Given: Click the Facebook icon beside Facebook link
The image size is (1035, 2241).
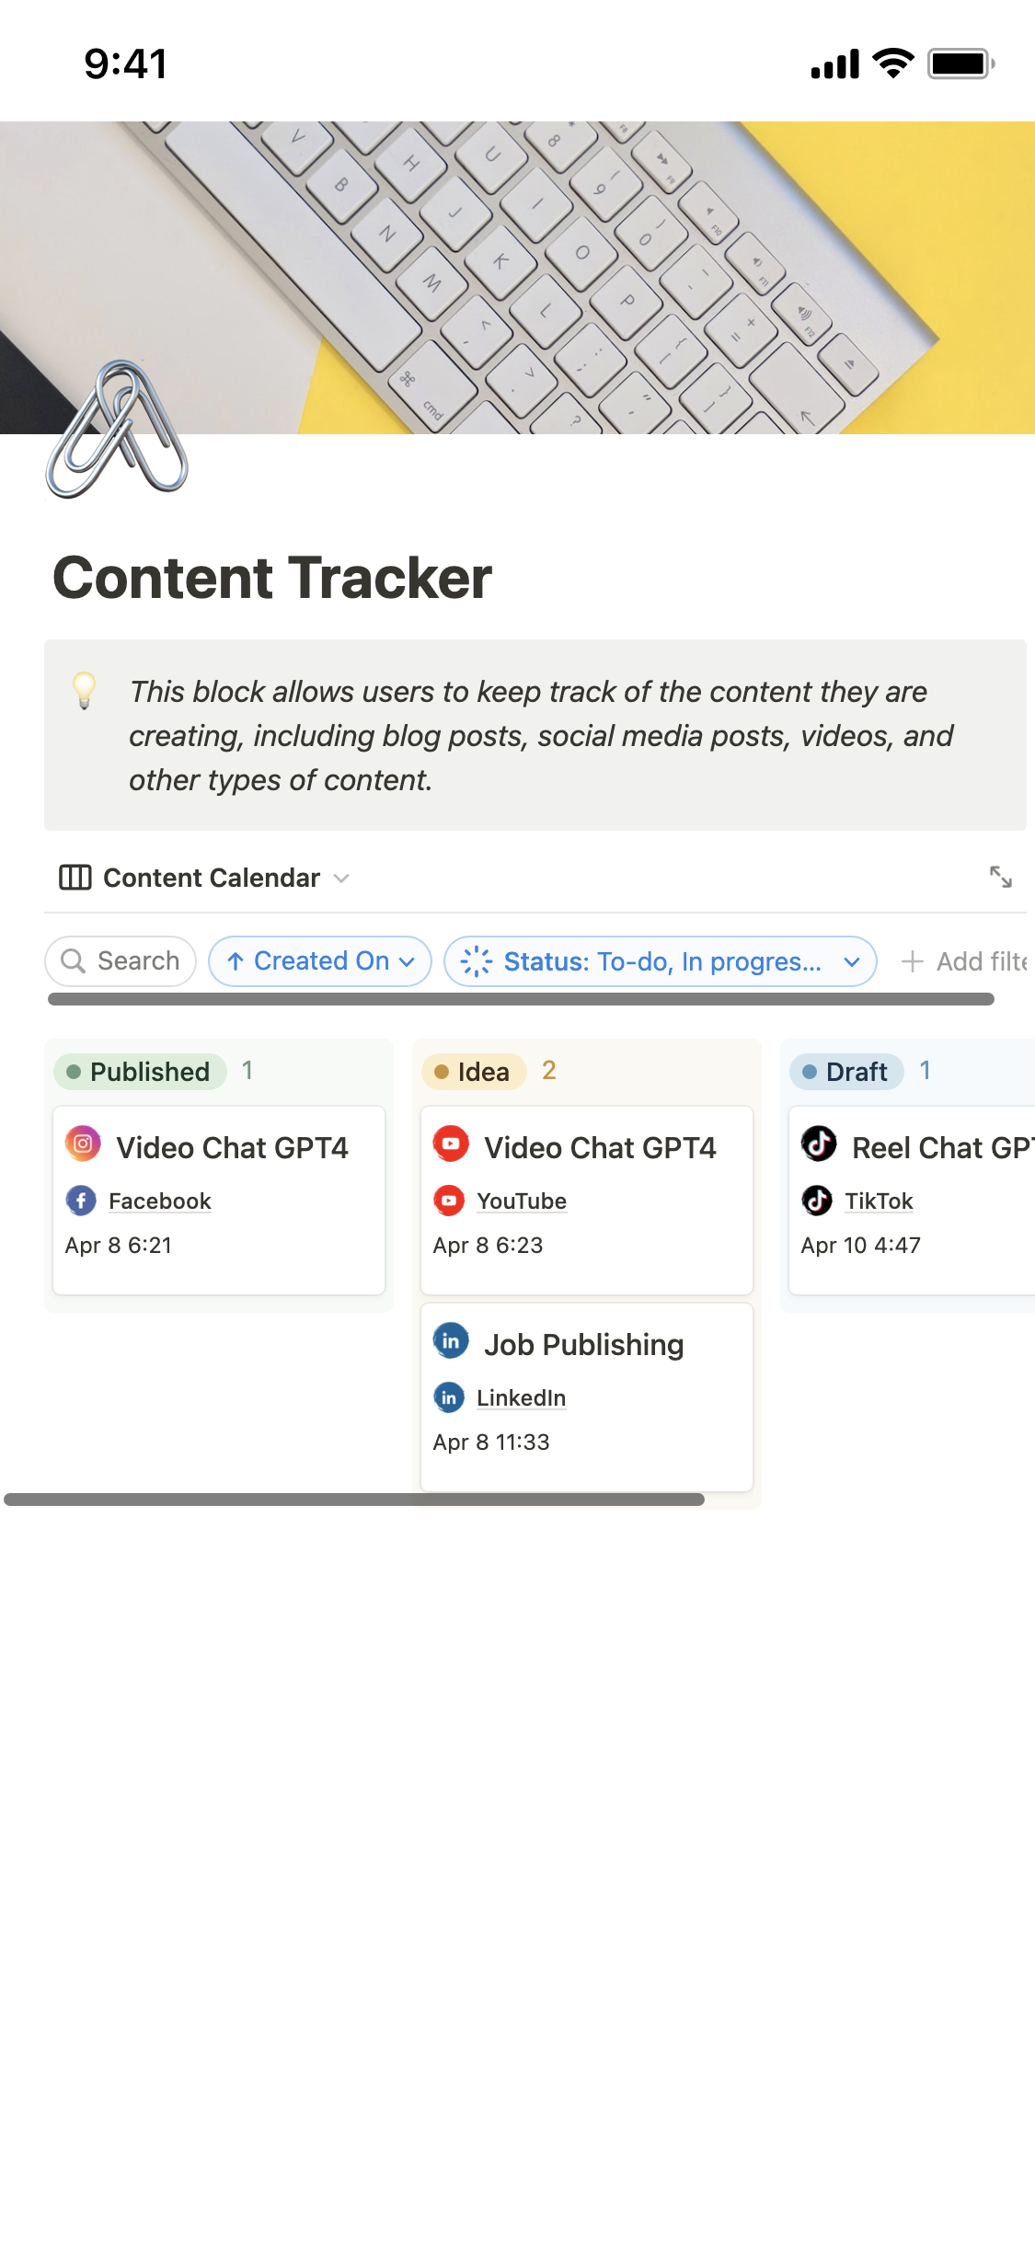Looking at the screenshot, I should coord(81,1201).
